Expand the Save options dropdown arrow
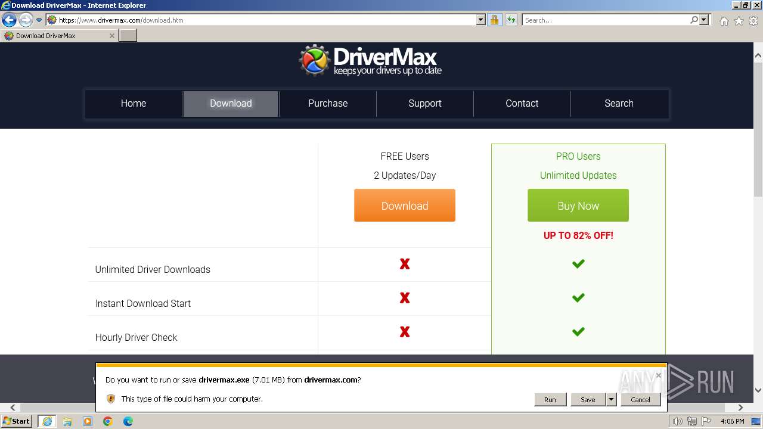 pyautogui.click(x=611, y=399)
